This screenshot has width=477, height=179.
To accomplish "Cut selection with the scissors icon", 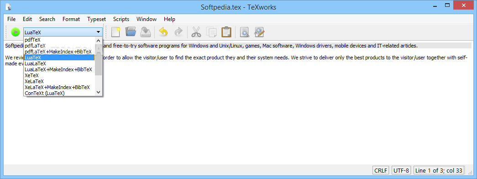I will tap(196, 32).
